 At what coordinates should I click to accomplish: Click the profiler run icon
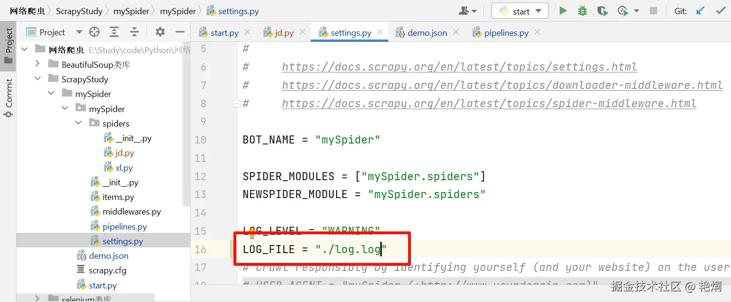pos(623,11)
